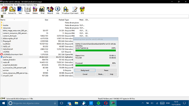The width and height of the screenshot is (189, 106).
Task: Select the Delete toolbar icon
Action: (35, 10)
